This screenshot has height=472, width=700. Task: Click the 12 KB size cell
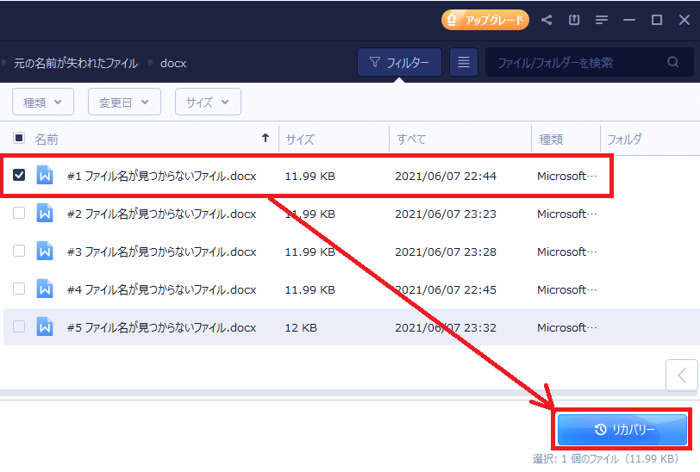301,328
